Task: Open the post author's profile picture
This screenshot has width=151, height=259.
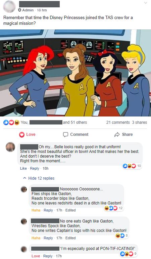Action: pyautogui.click(x=9, y=7)
